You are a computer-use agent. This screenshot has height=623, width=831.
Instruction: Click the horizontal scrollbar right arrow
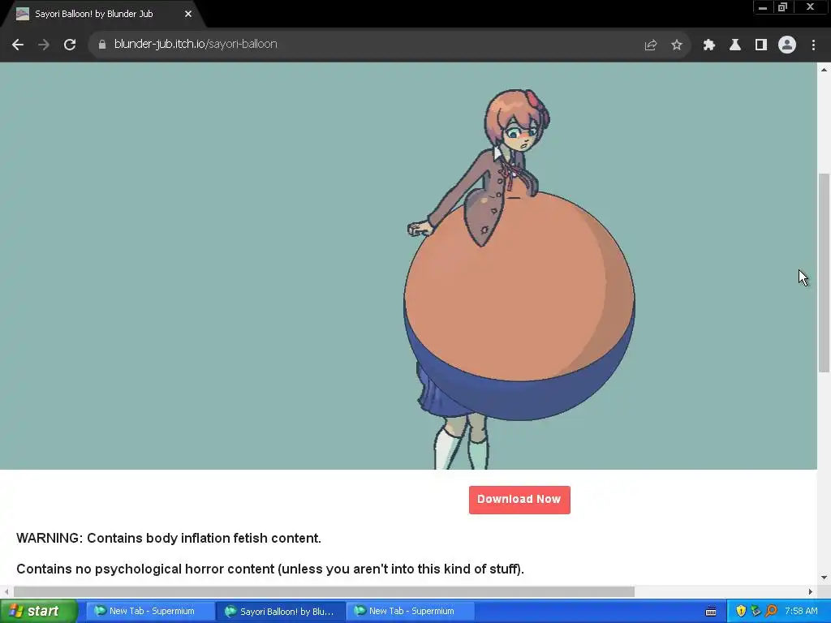click(x=811, y=591)
